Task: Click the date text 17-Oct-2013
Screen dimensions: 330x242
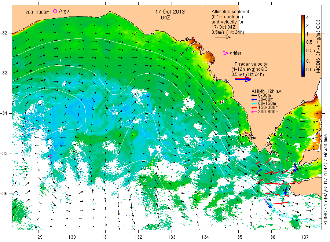Action: click(170, 12)
